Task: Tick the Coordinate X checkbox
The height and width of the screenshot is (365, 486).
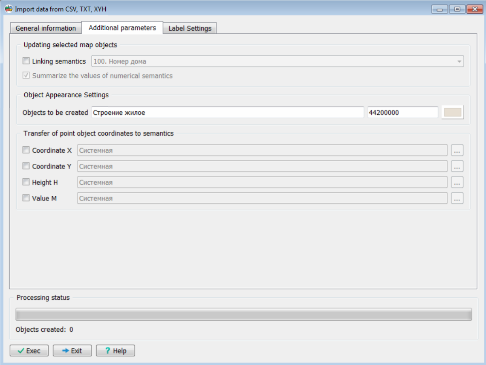Action: tap(26, 151)
